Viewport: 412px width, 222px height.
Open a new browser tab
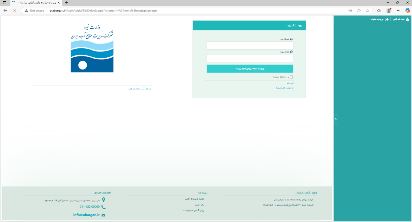pos(67,3)
